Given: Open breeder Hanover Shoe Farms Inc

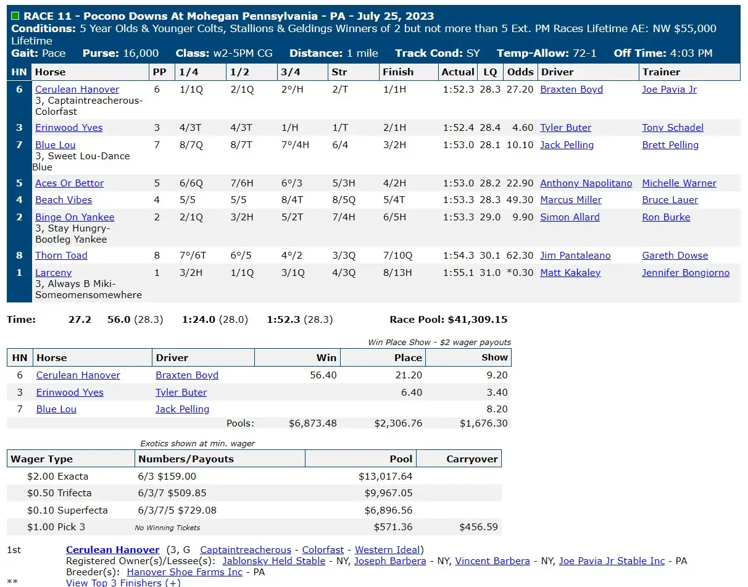Looking at the screenshot, I should click(185, 572).
